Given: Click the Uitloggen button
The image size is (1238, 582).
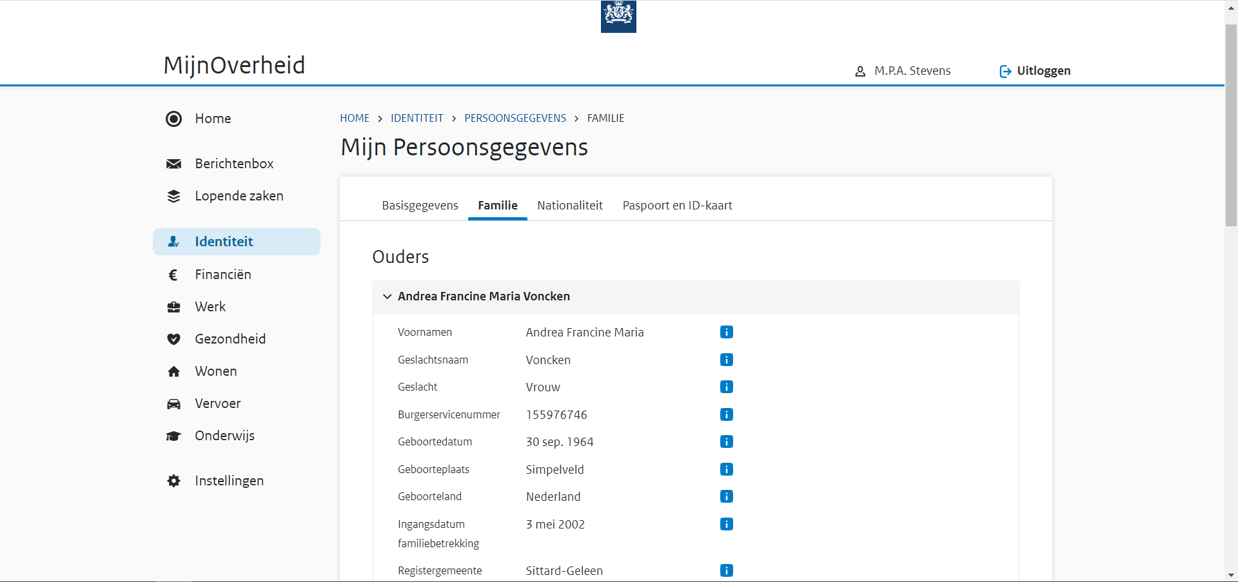Looking at the screenshot, I should (1035, 71).
